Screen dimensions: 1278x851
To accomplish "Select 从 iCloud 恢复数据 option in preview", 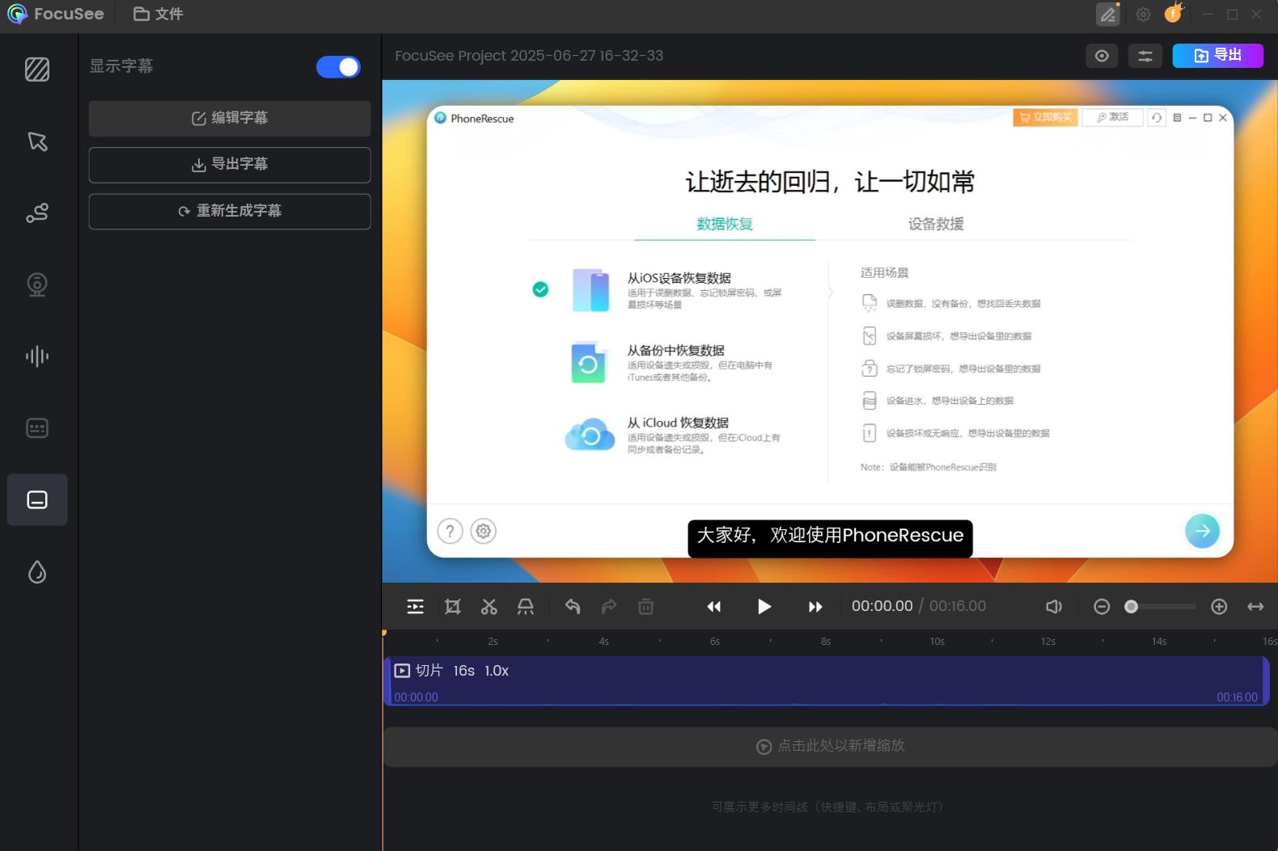I will 678,423.
